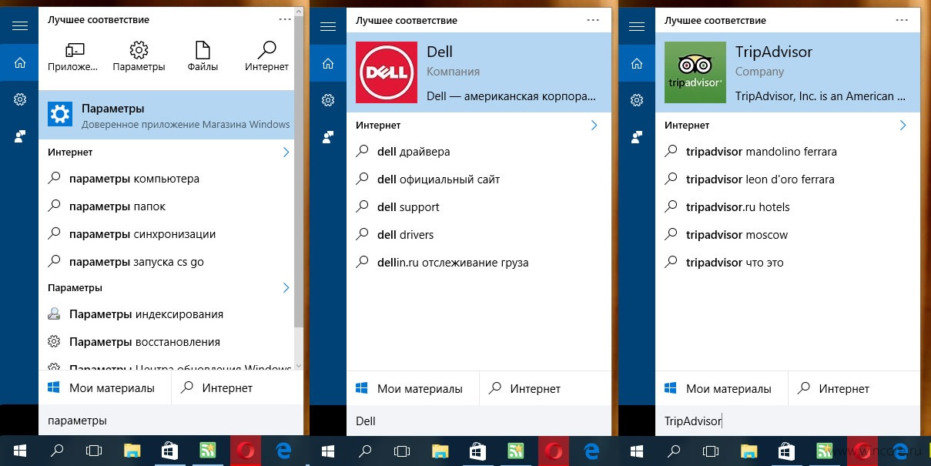The height and width of the screenshot is (466, 931).
Task: Filter by Приложения apps icon
Action: (73, 58)
